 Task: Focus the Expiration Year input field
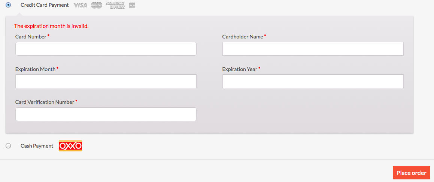[x=313, y=81]
